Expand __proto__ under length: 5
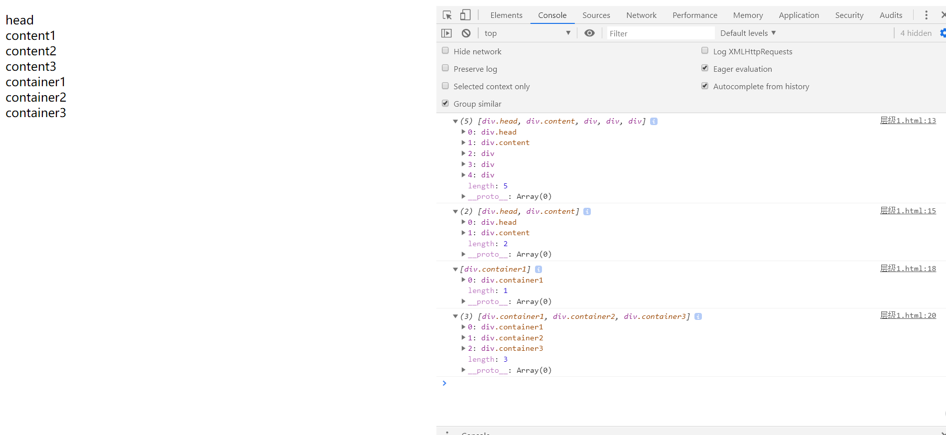This screenshot has height=435, width=946. 463,196
